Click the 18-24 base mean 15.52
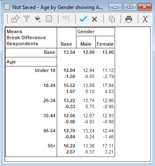The width and height of the screenshot is (155, 166). click(x=70, y=85)
